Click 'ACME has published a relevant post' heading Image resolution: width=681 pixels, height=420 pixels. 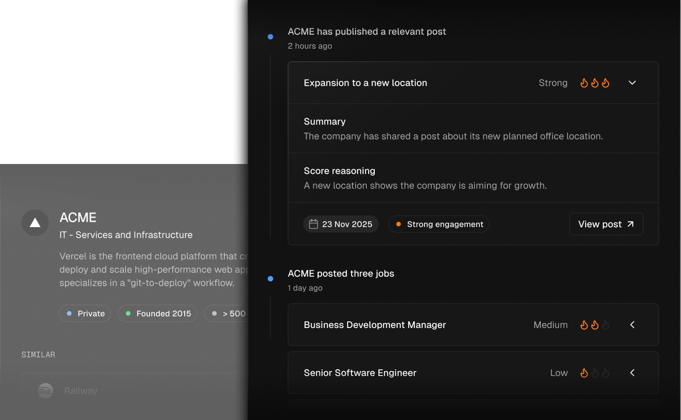pos(367,32)
